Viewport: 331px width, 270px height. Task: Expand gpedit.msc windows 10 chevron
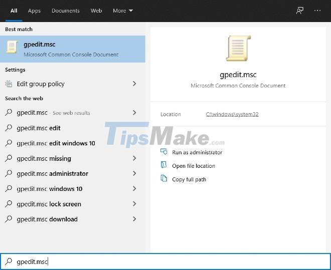point(134,188)
